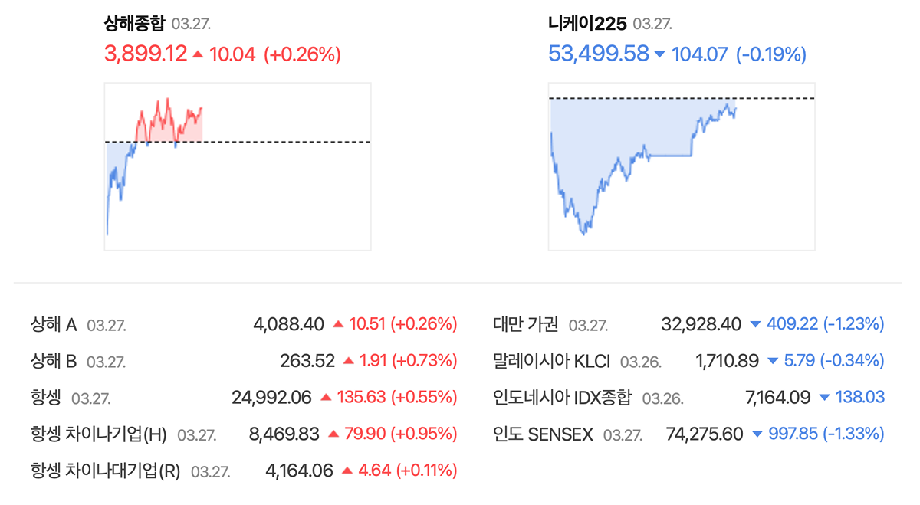Viewport: 920px width, 505px height.
Task: Click the red up triangle in 상해 A row
Action: click(x=338, y=324)
